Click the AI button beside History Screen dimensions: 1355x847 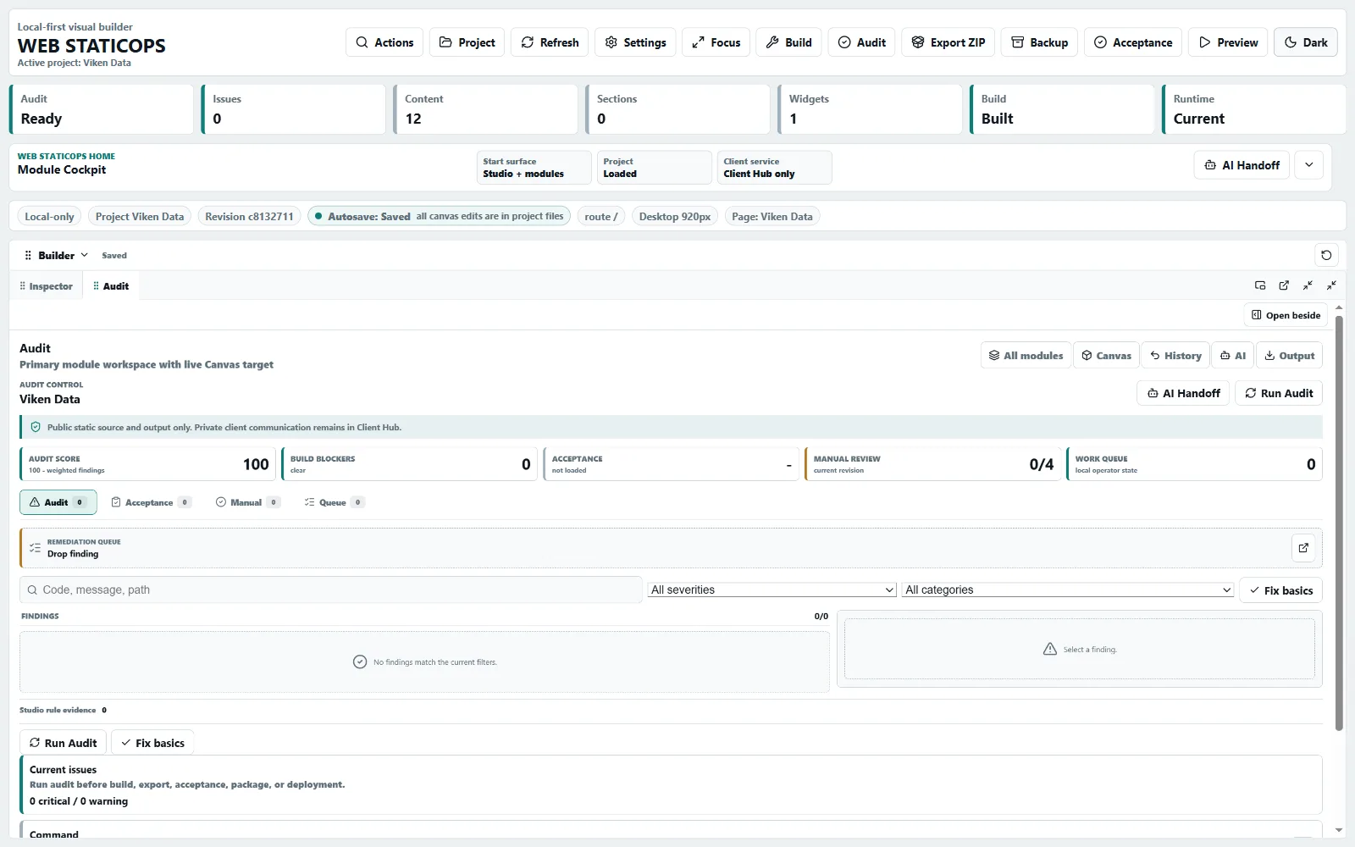1232,356
